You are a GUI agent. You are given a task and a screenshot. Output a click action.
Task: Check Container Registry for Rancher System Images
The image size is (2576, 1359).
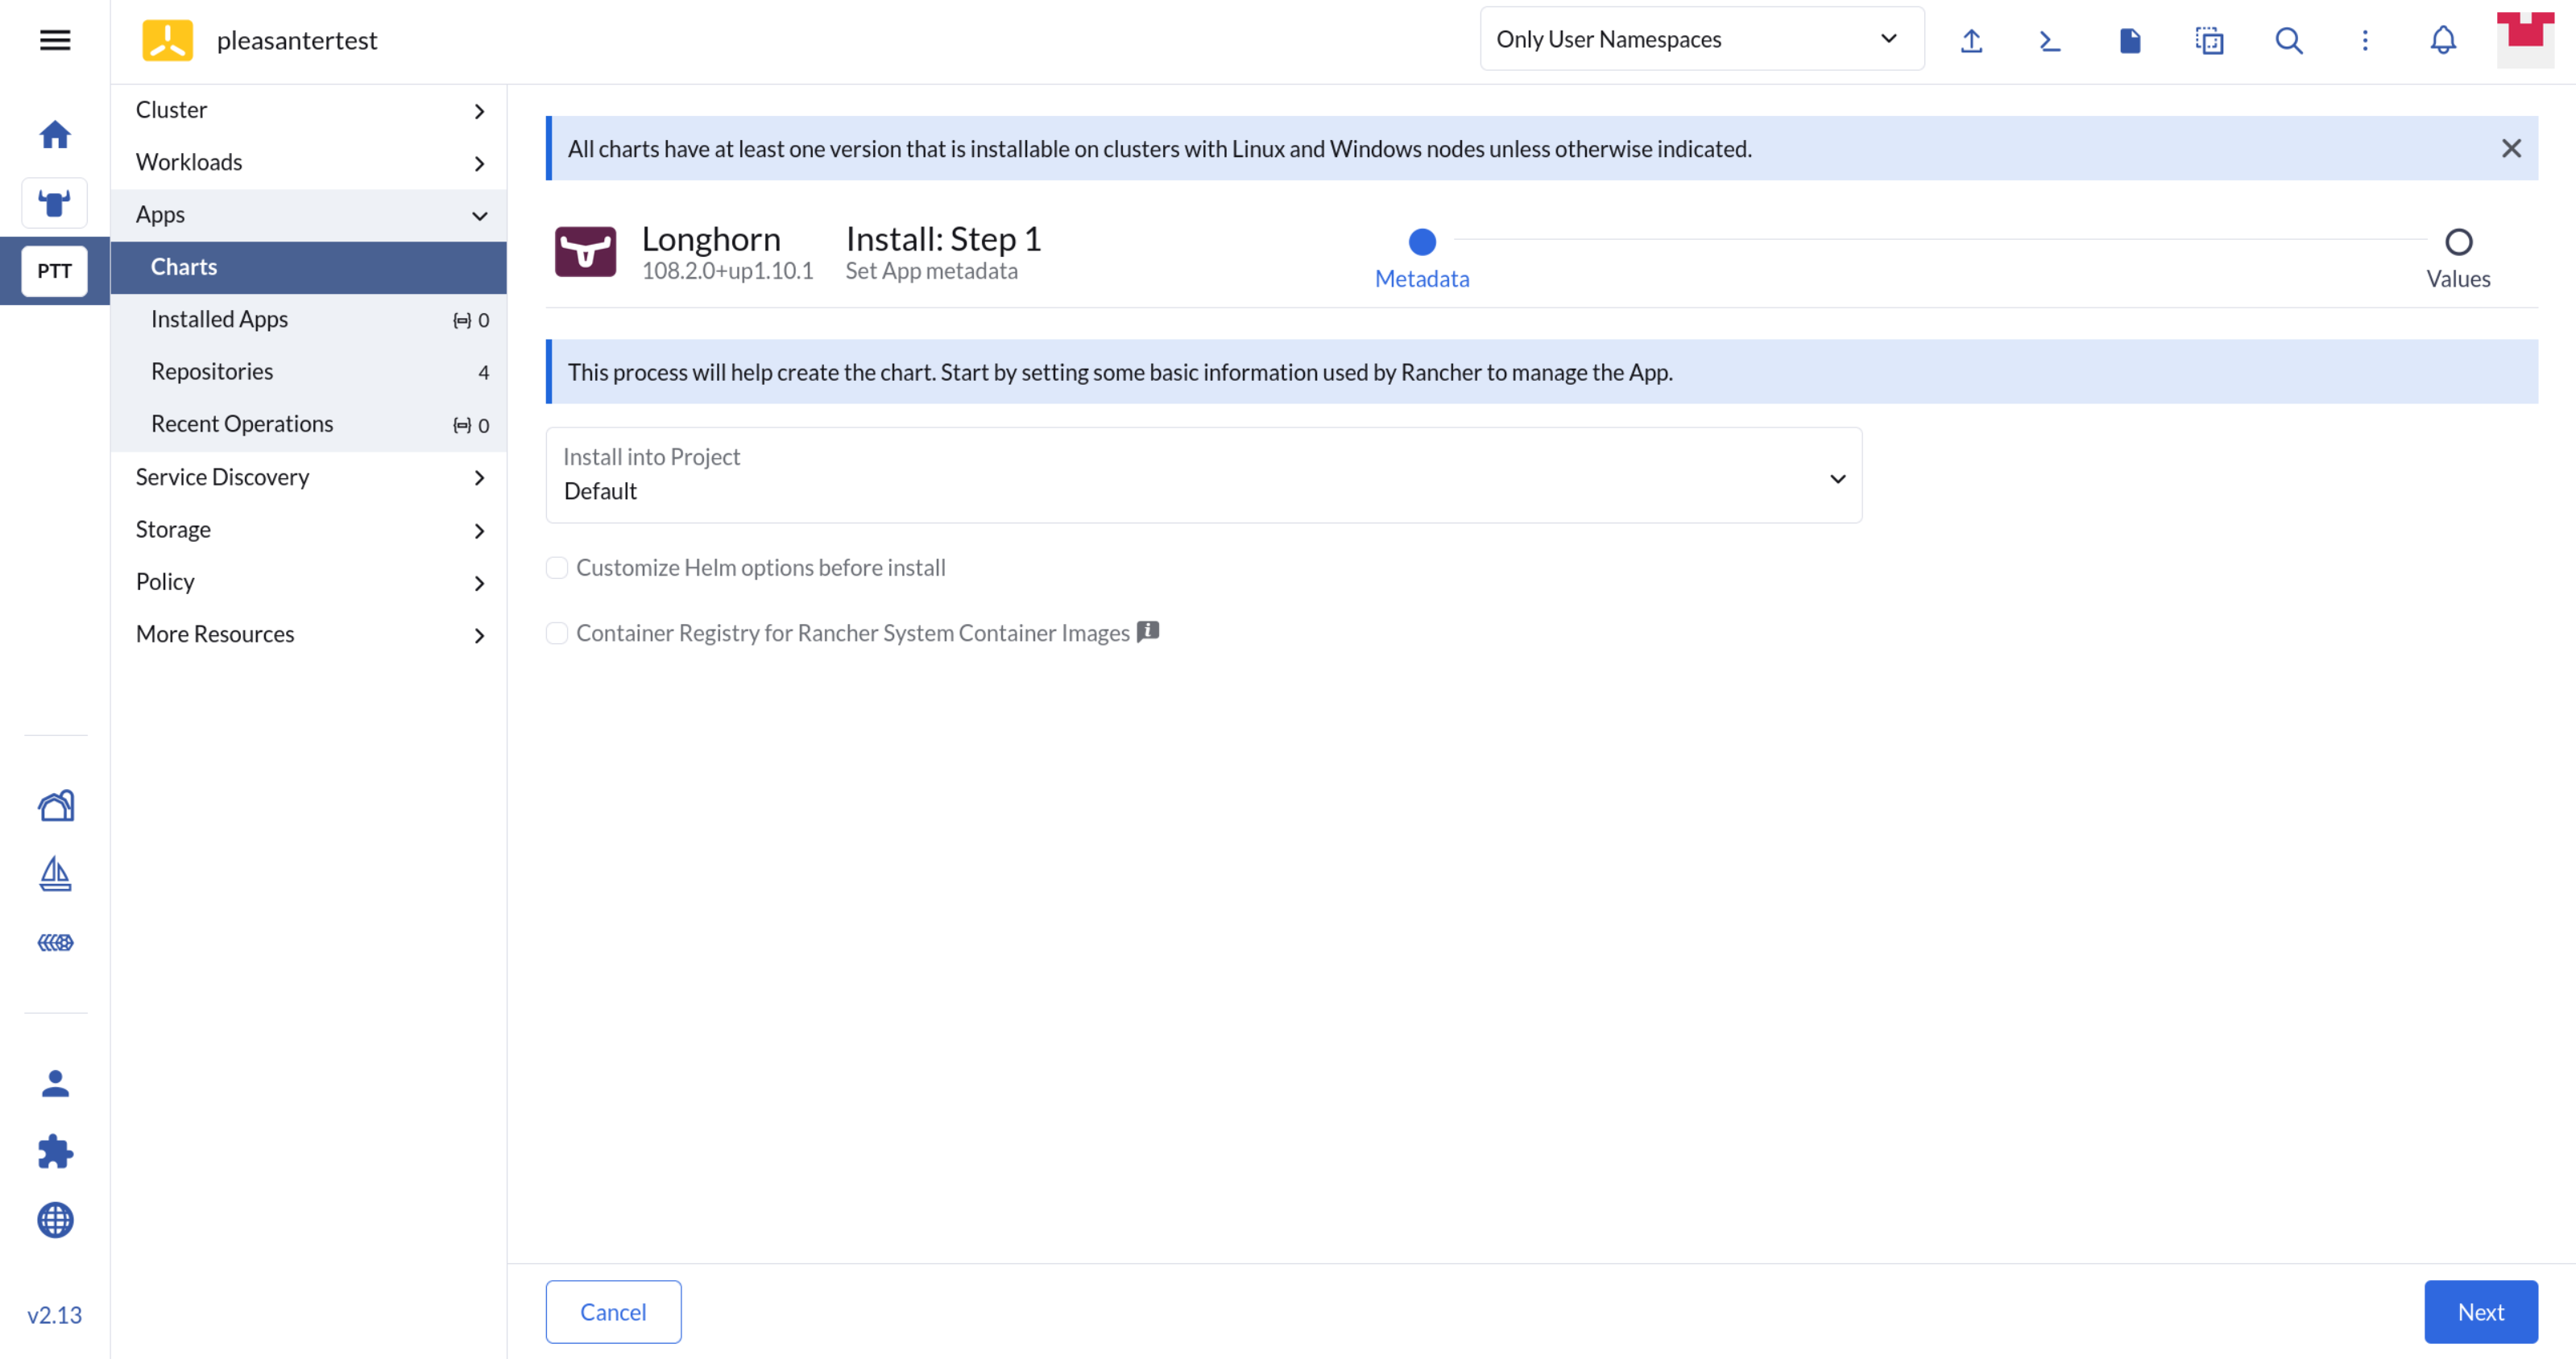tap(557, 634)
